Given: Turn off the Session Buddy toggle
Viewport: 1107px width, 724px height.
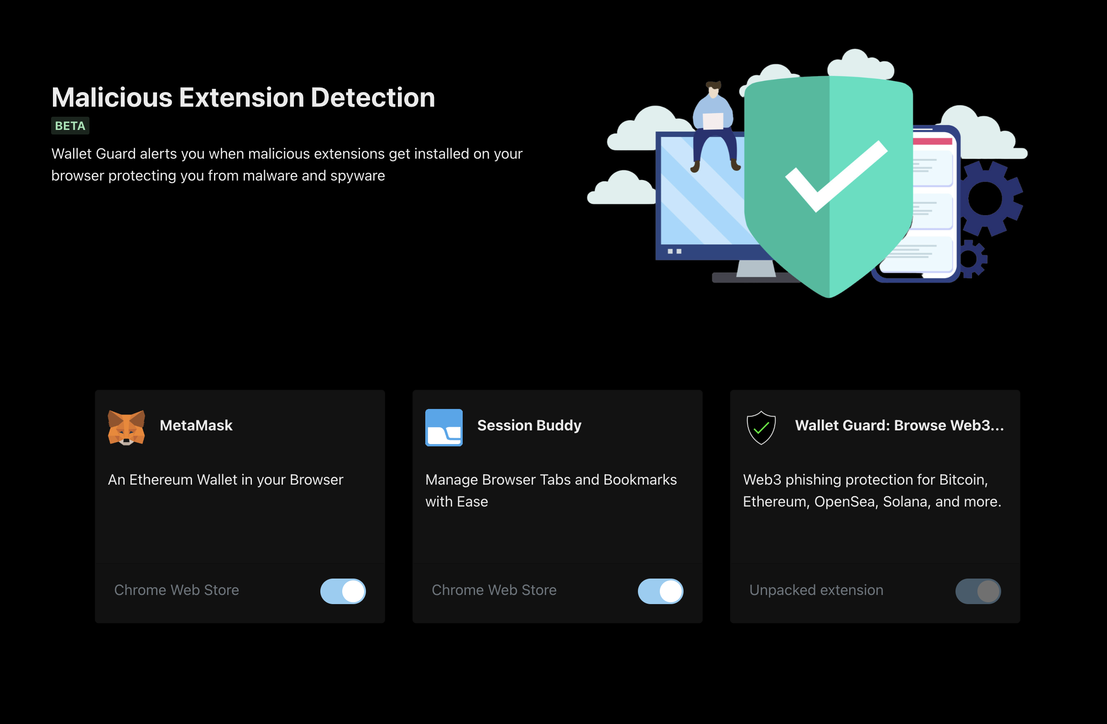Looking at the screenshot, I should pyautogui.click(x=660, y=591).
